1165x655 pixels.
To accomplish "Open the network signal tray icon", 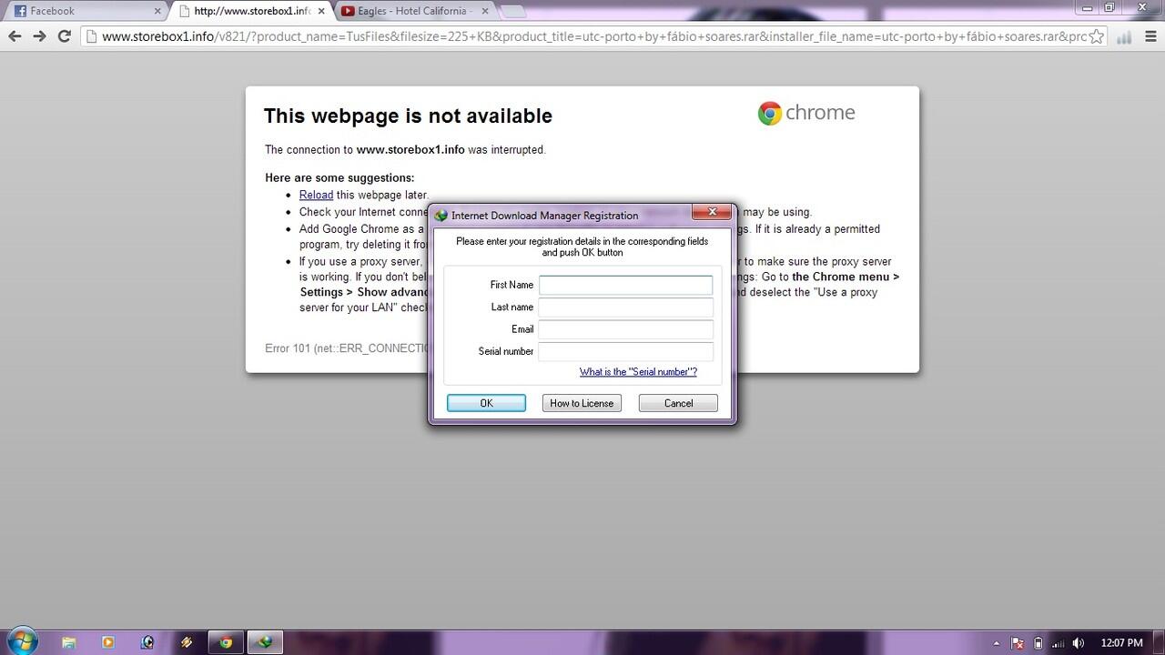I will click(x=1058, y=643).
